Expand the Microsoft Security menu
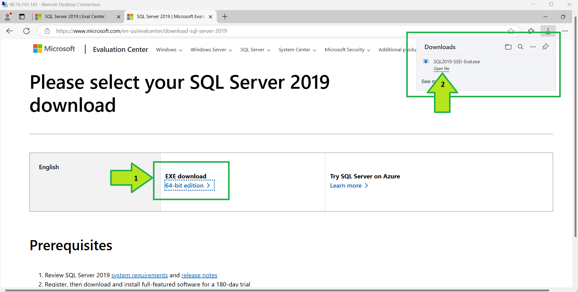This screenshot has height=292, width=578. pyautogui.click(x=347, y=50)
